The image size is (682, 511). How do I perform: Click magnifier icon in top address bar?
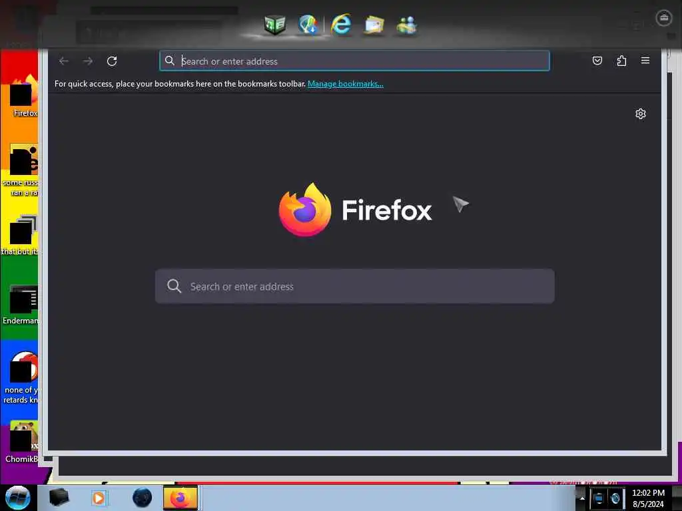[170, 61]
